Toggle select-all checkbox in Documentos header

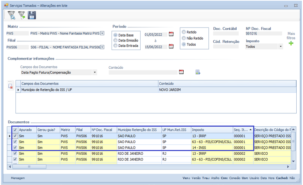pos(15,130)
